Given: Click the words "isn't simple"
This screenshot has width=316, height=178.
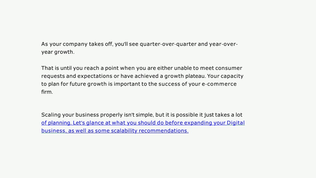Looking at the screenshot, I should 139,115.
